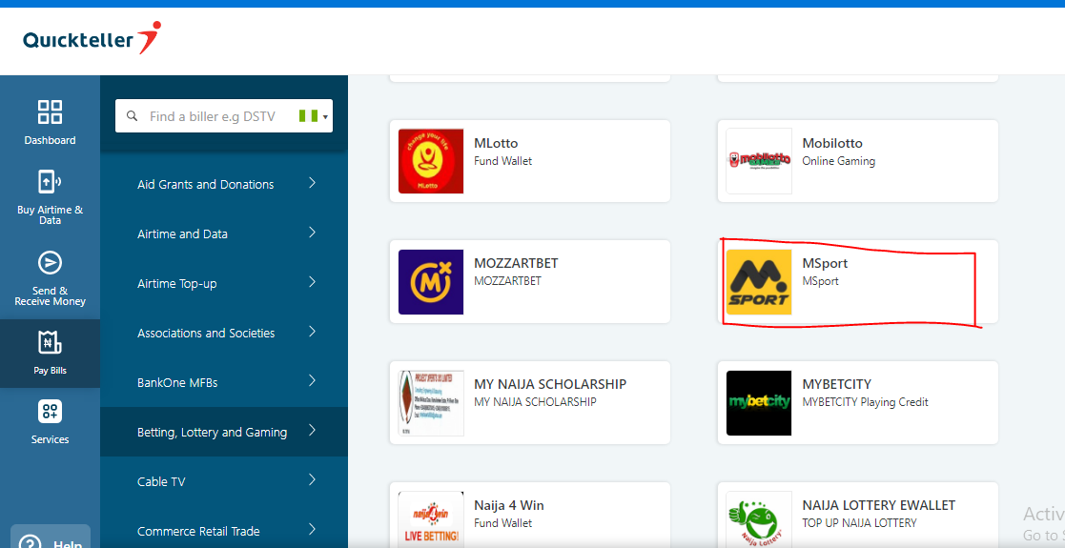
Task: Click the MOZZARTBET purple logo
Action: tap(431, 282)
